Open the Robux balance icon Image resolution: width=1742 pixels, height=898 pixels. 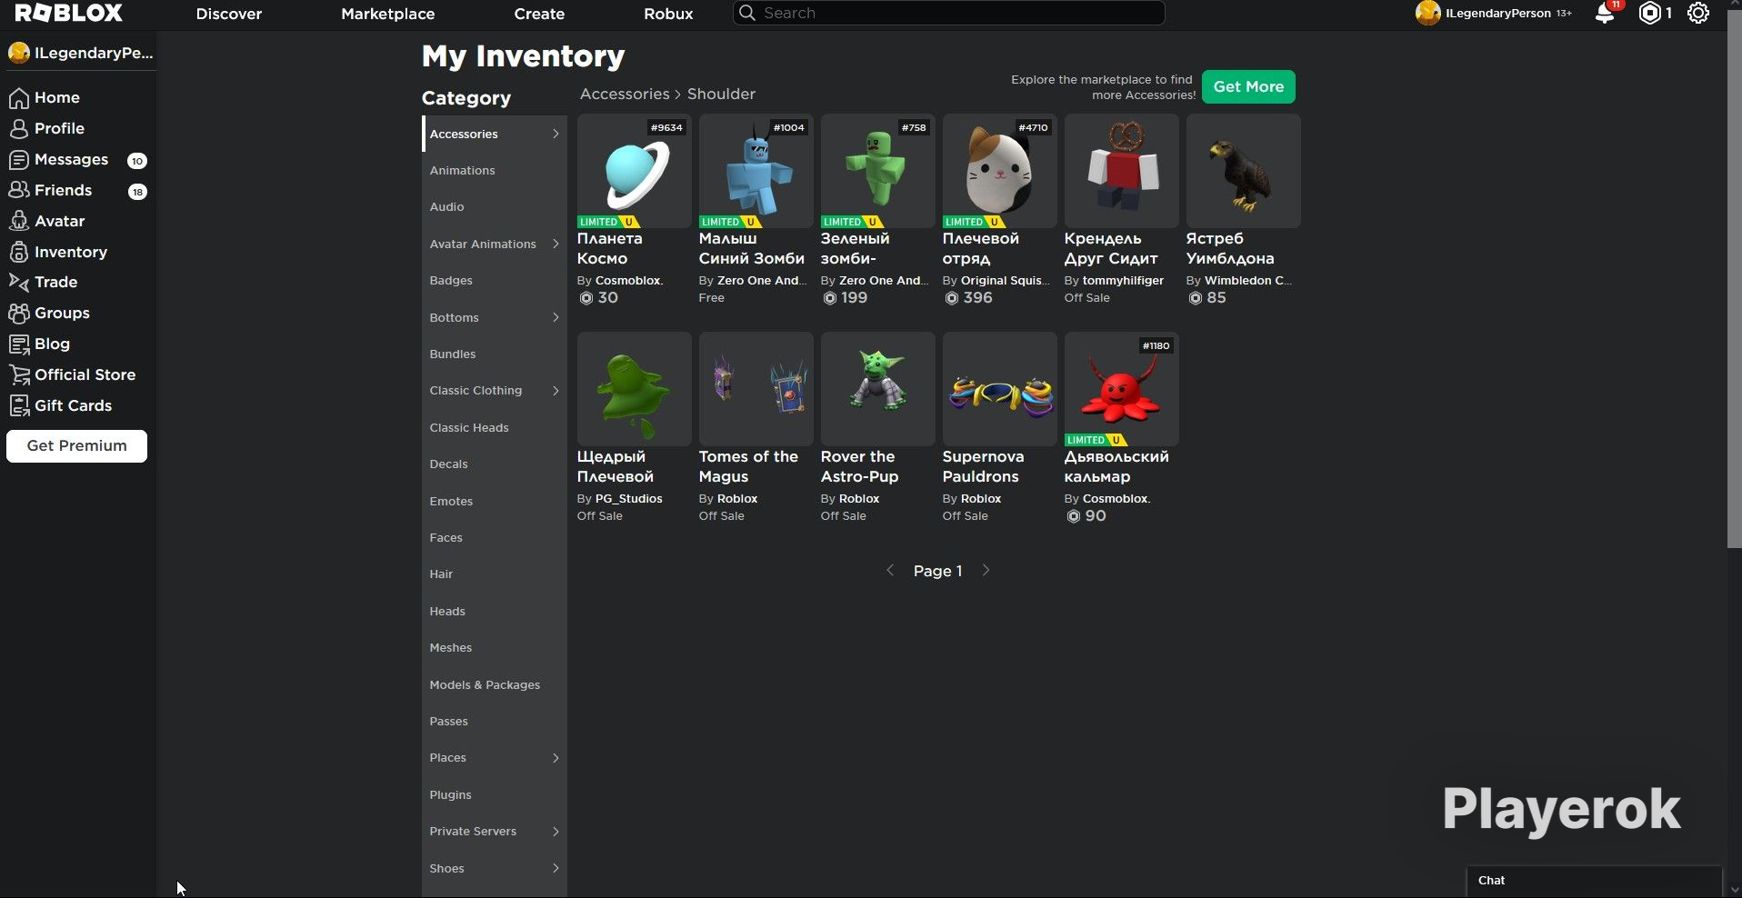tap(1649, 14)
